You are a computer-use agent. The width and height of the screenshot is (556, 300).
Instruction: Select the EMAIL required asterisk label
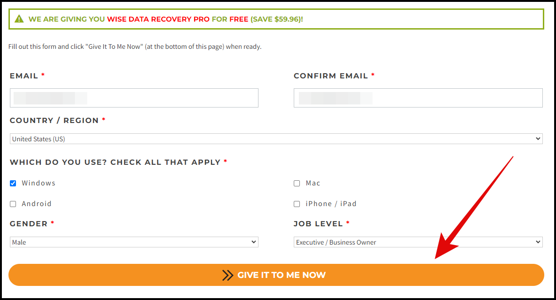pos(43,75)
